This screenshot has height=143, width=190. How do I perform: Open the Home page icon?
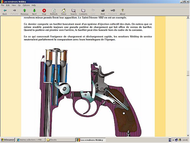click(64, 10)
